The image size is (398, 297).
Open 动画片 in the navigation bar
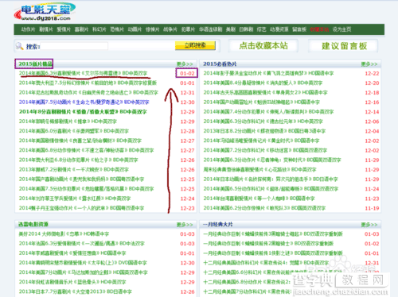(135, 29)
